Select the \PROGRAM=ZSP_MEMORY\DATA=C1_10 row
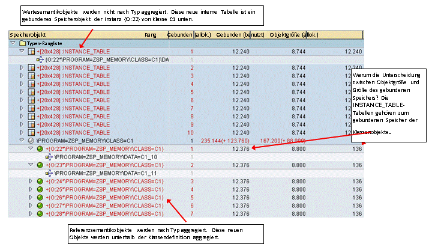Viewport: 432px width, 247px height. pyautogui.click(x=106, y=157)
